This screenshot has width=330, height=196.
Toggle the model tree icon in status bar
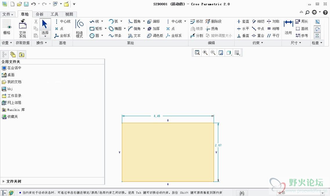[4, 193]
